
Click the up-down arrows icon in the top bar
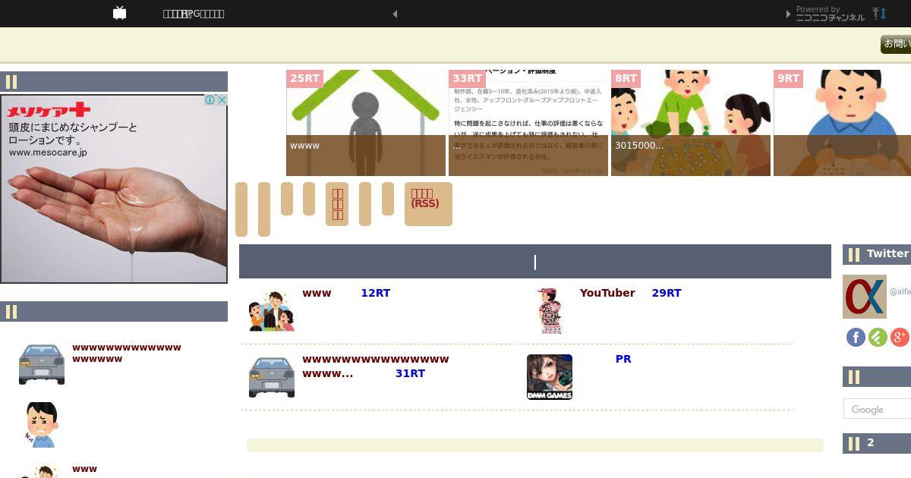[879, 14]
